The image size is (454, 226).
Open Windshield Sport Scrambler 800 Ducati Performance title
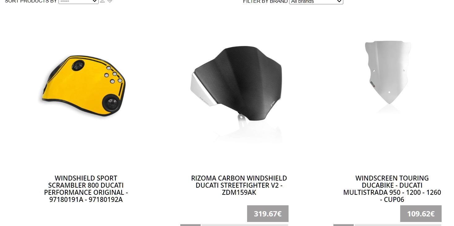pos(86,189)
